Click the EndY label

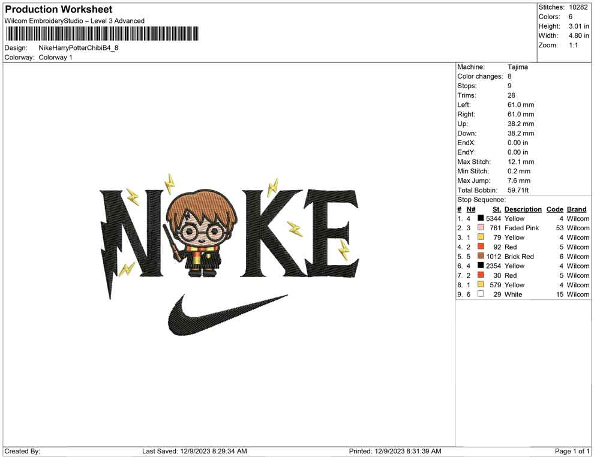pyautogui.click(x=466, y=152)
